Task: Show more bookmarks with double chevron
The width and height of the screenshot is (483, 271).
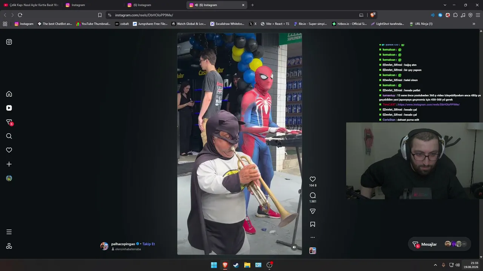Action: tap(474, 24)
